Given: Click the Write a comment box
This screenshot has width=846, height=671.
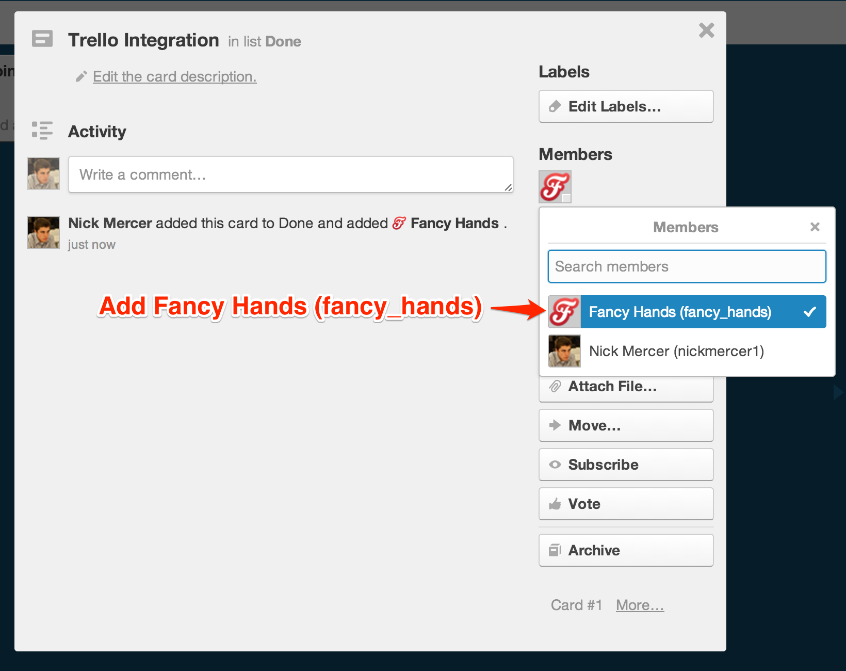Looking at the screenshot, I should coord(290,174).
